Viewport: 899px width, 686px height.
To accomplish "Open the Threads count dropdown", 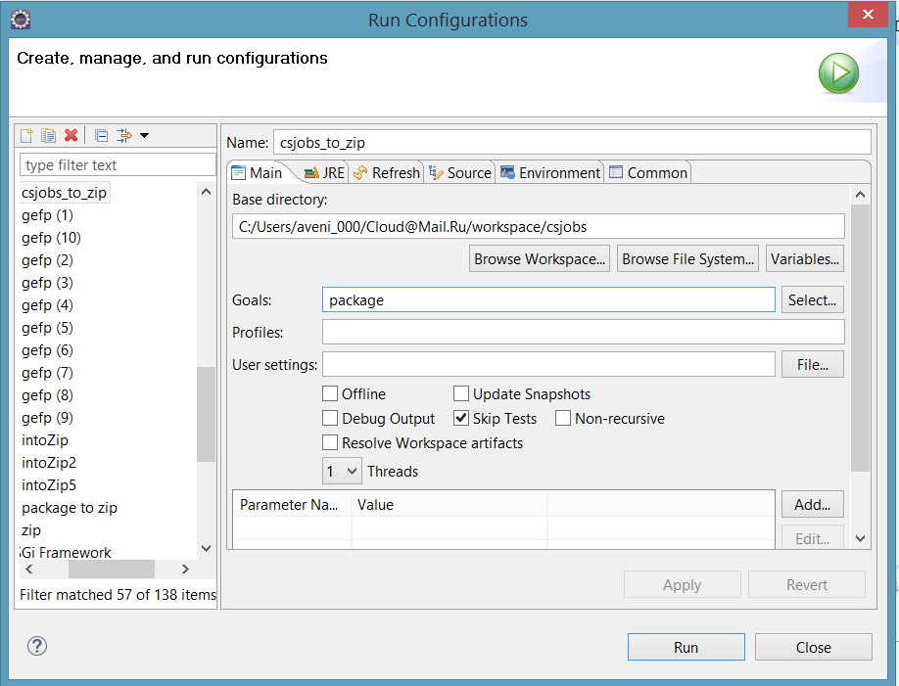I will pyautogui.click(x=342, y=472).
